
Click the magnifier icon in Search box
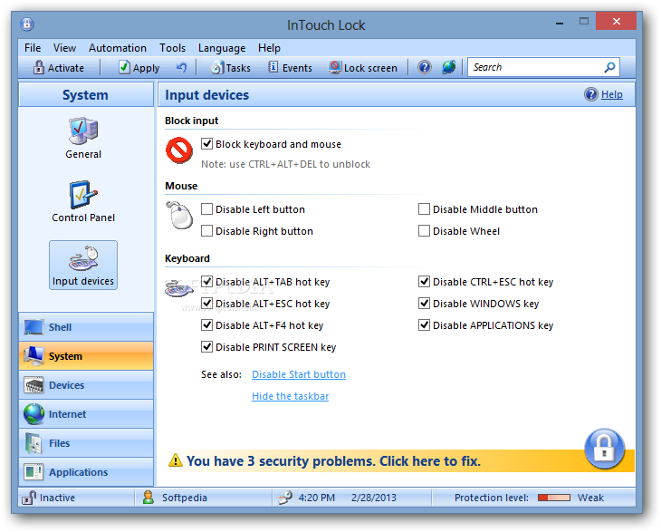609,67
